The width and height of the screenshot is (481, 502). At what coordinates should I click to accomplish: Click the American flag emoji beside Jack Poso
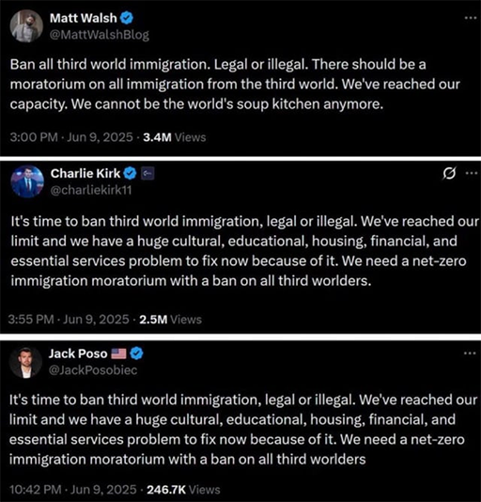click(118, 353)
